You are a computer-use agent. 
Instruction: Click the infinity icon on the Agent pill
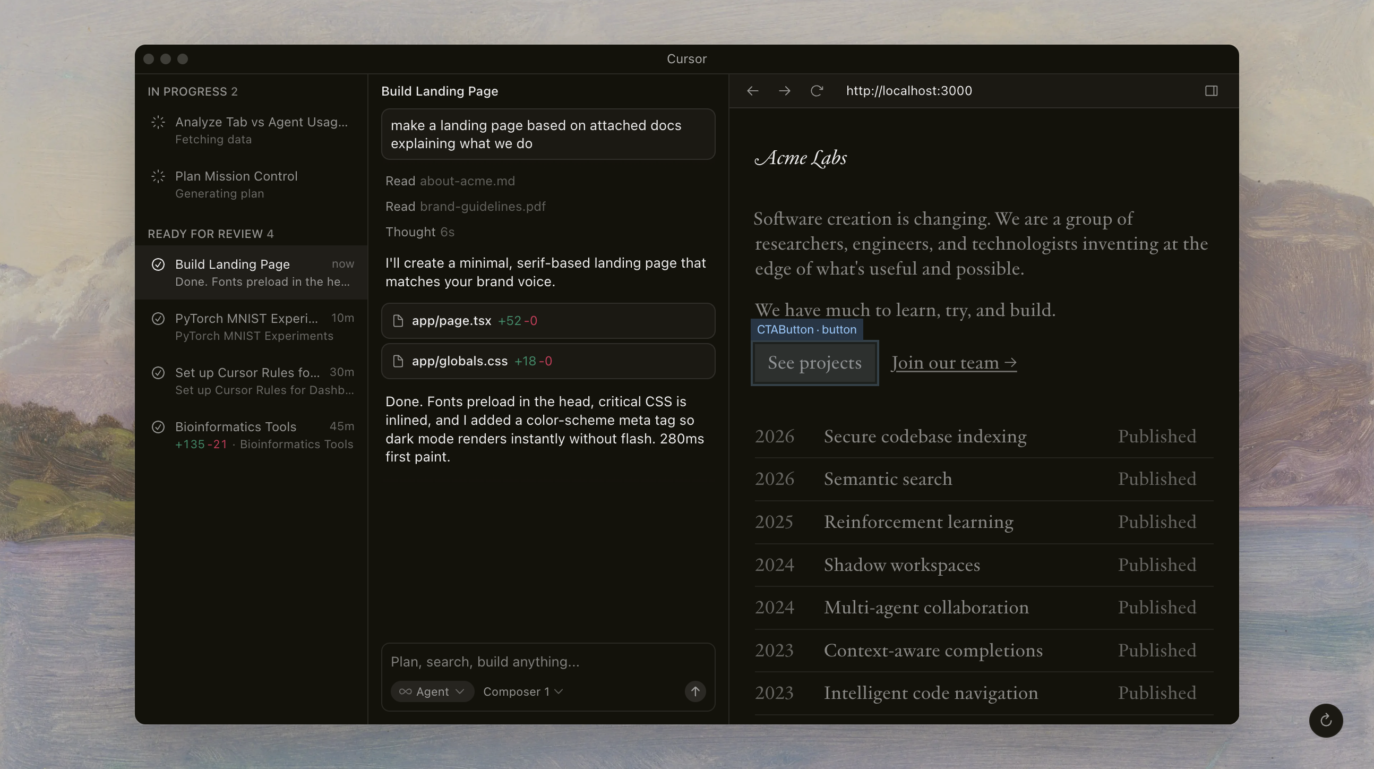coord(406,691)
